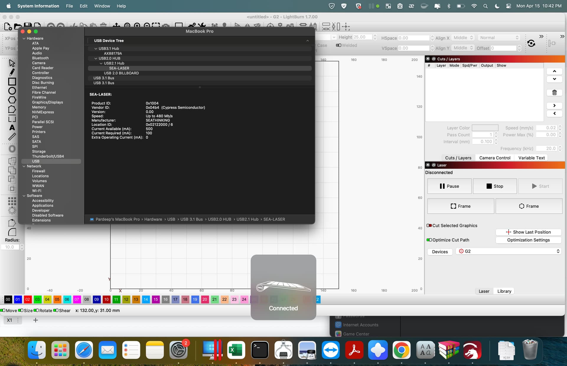Viewport: 567px width, 366px height.
Task: Select SEA-LASER in the USB device tree
Action: point(200,68)
